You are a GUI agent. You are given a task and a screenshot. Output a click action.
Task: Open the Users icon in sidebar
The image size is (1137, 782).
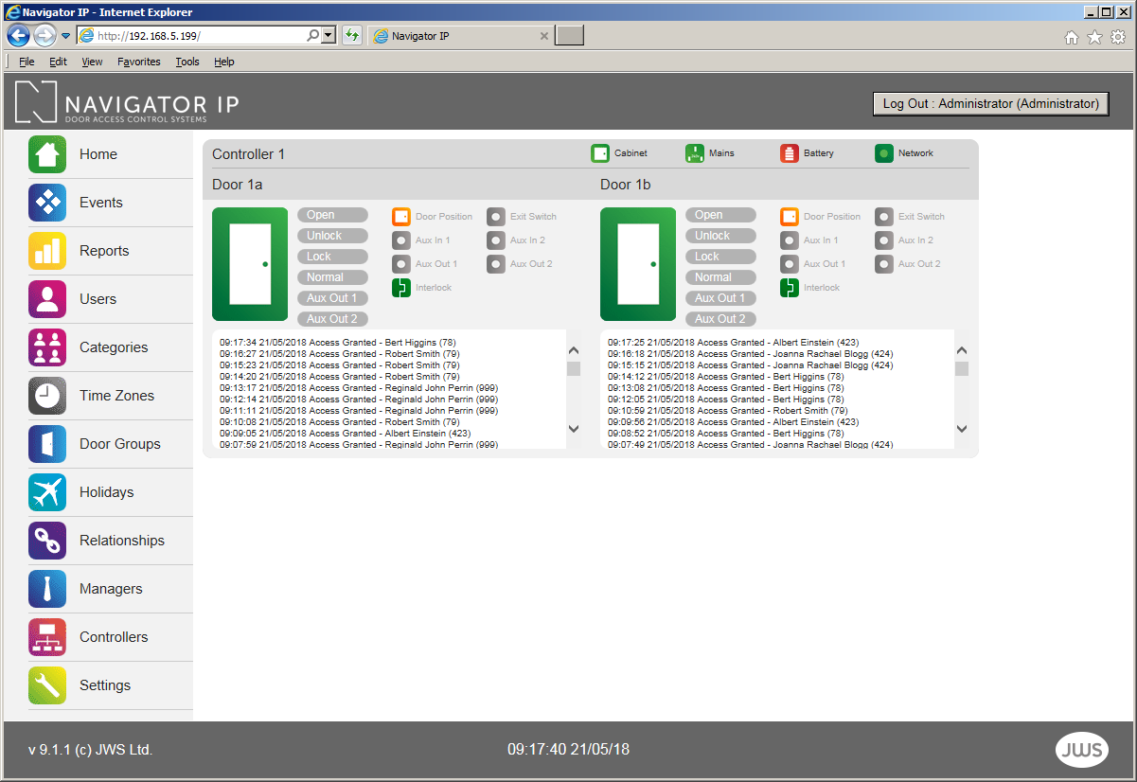[47, 299]
